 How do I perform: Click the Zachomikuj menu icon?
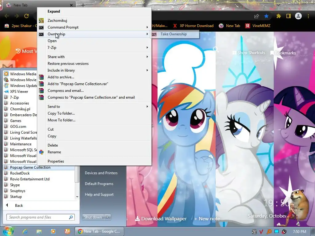pyautogui.click(x=41, y=21)
